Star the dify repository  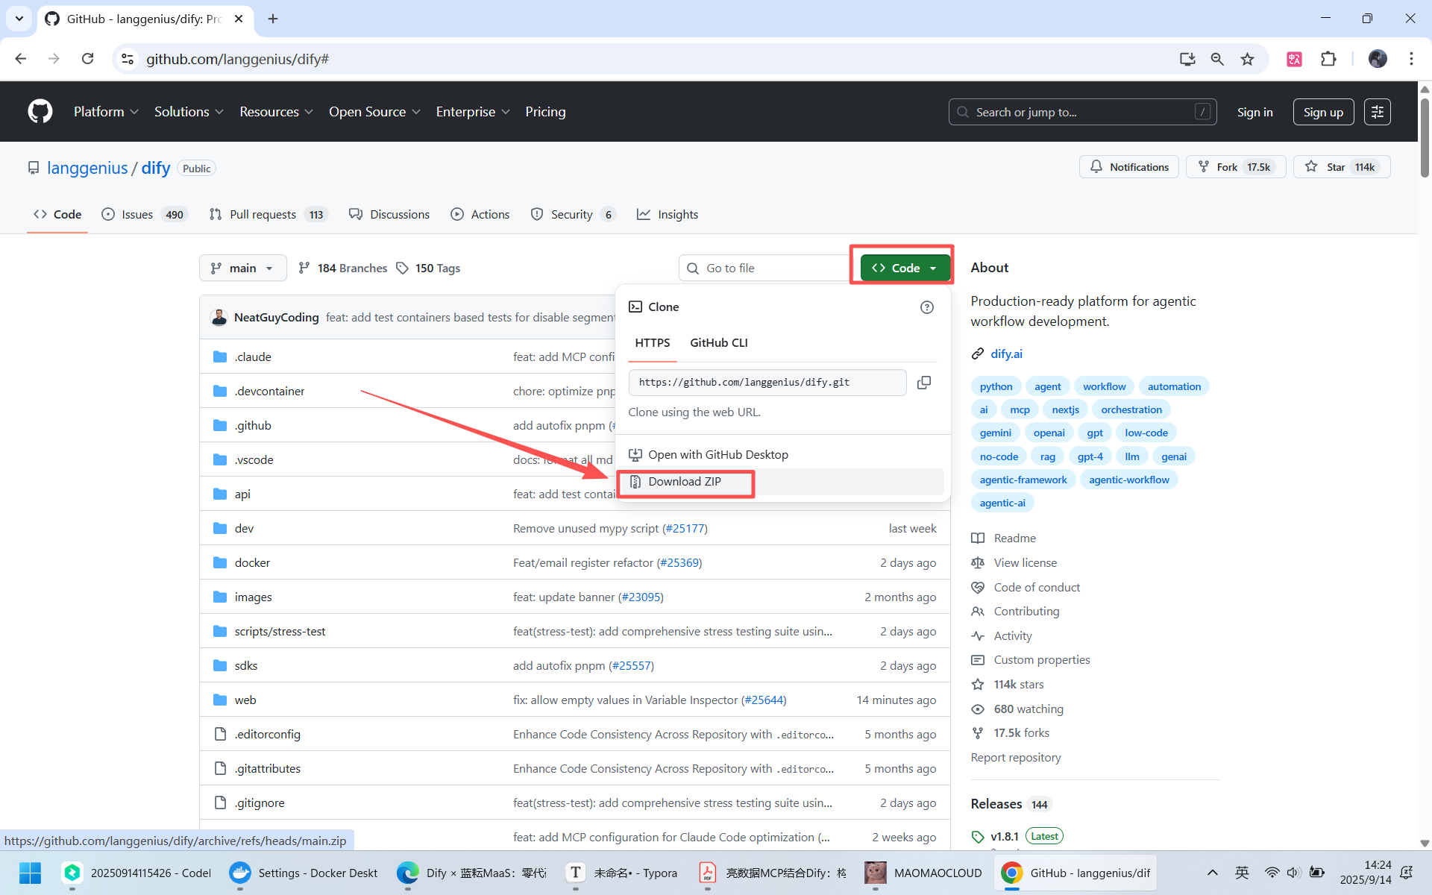coord(1342,167)
